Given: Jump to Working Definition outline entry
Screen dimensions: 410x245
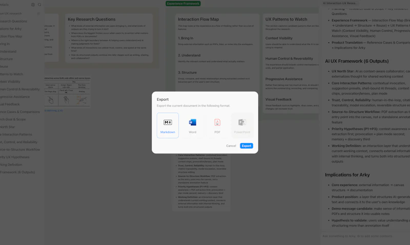Looking at the screenshot, I should point(11,165).
